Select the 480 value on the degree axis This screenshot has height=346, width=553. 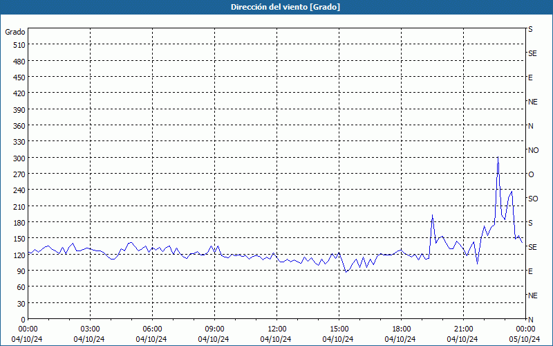[x=19, y=62]
